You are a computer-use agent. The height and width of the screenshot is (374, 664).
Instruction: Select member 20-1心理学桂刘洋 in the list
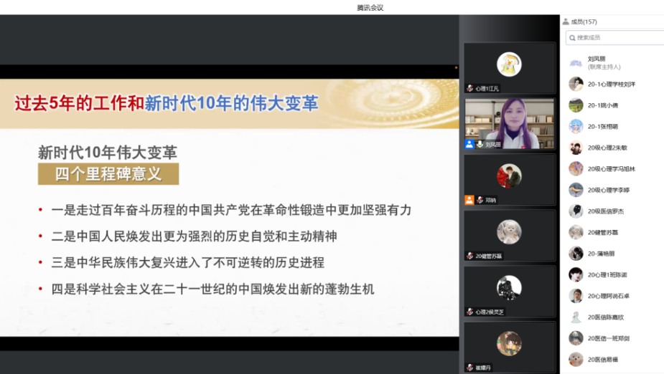612,84
